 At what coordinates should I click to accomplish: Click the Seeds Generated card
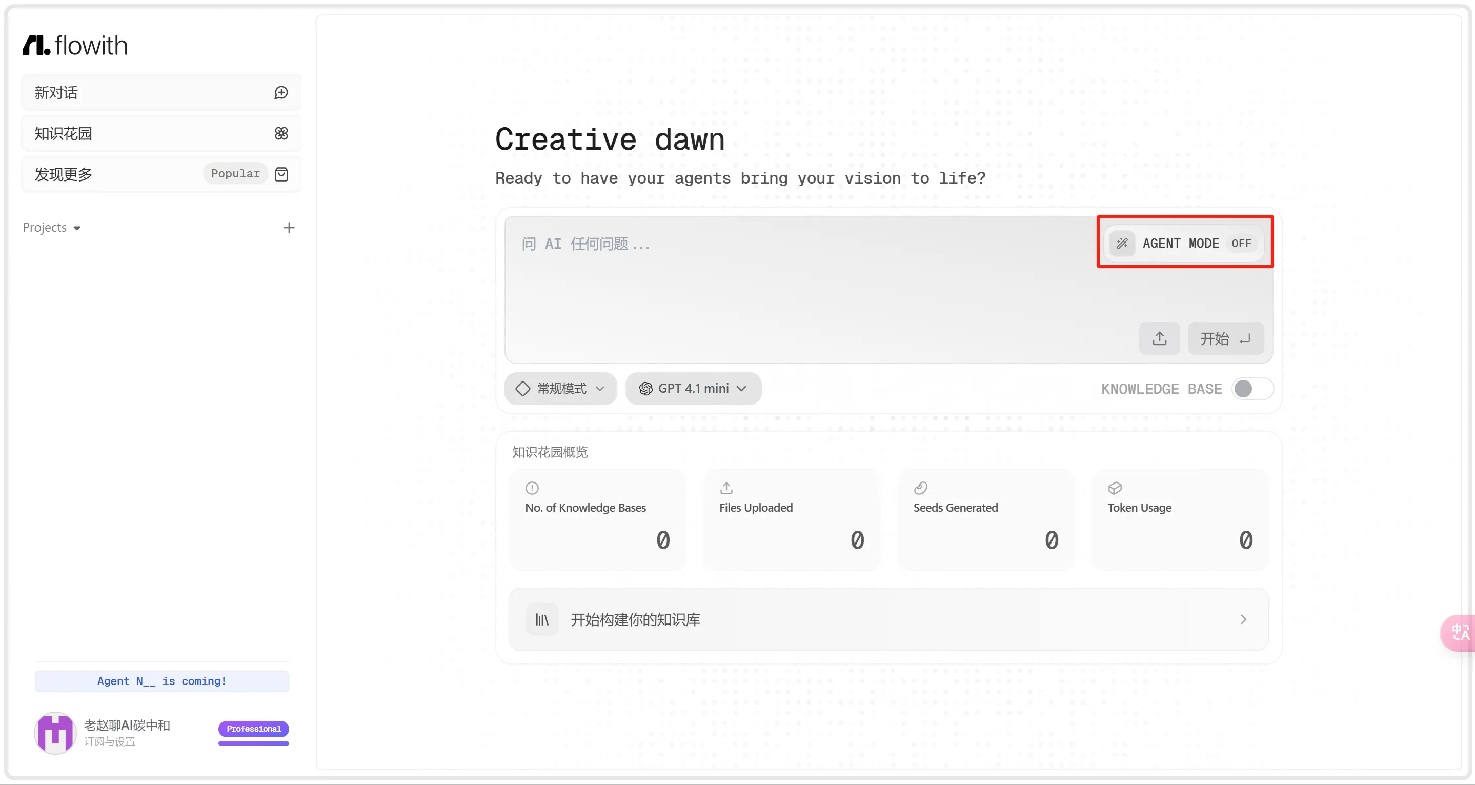pos(985,519)
